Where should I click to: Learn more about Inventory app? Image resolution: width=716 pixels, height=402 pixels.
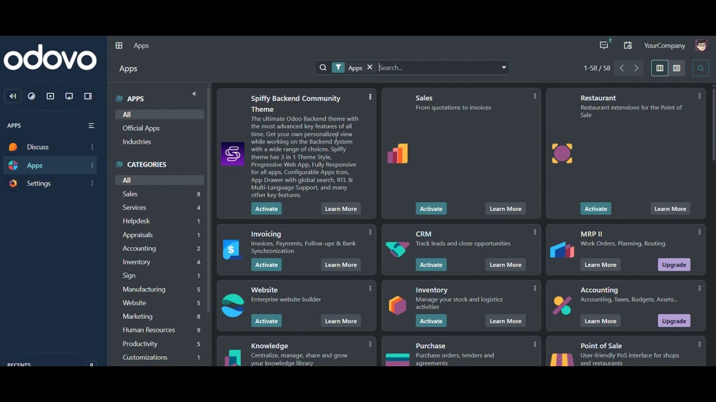(x=506, y=321)
